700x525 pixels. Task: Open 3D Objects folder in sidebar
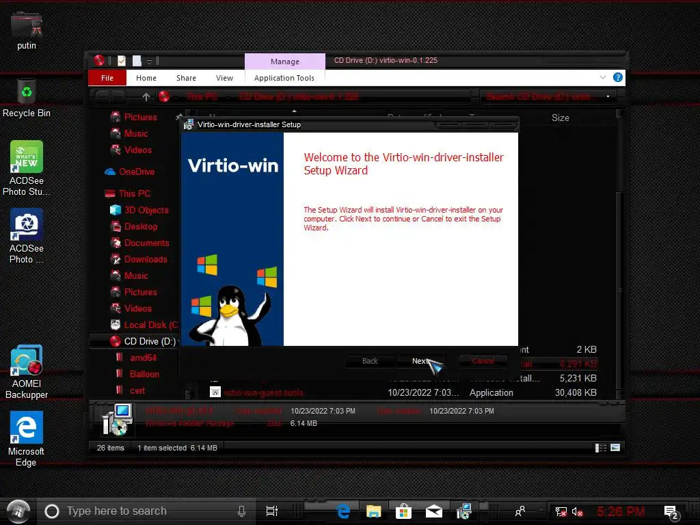(x=146, y=211)
